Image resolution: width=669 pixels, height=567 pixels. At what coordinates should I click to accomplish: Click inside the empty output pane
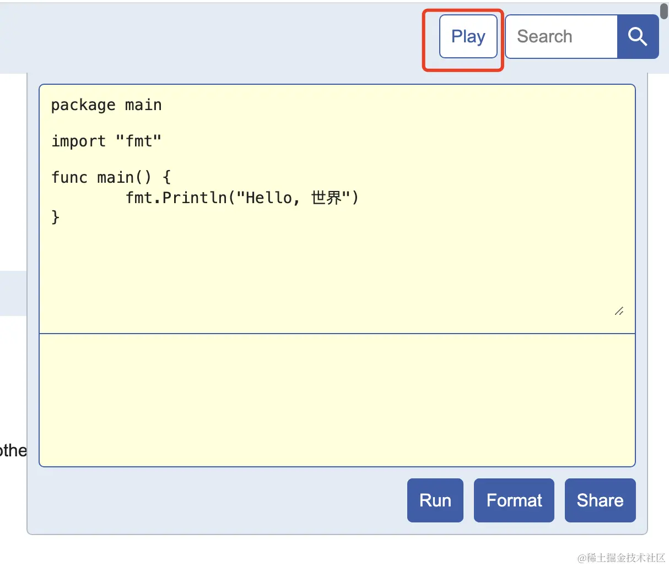tap(337, 400)
